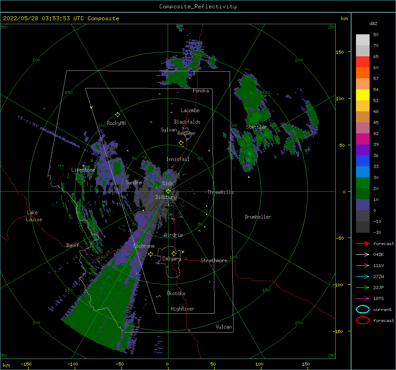Select the white 04DK arrow legend icon
Viewport: 396px width, 370px height.
pyautogui.click(x=363, y=254)
